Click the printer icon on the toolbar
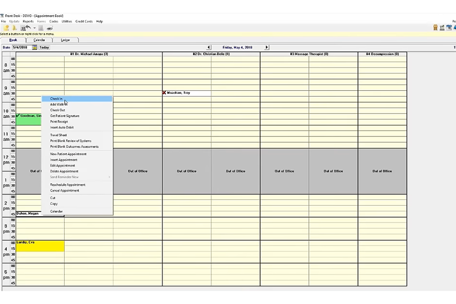 click(50, 28)
